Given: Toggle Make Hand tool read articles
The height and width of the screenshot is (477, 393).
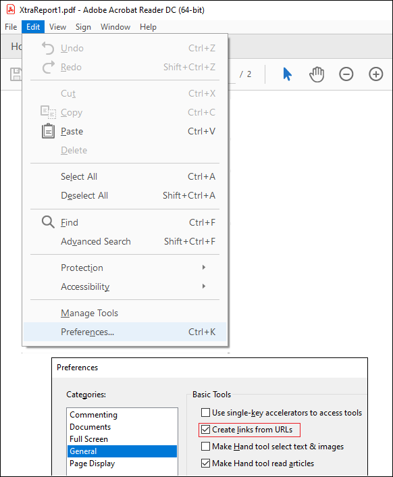Looking at the screenshot, I should coord(205,463).
